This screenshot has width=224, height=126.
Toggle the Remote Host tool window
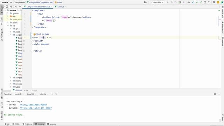223,12
